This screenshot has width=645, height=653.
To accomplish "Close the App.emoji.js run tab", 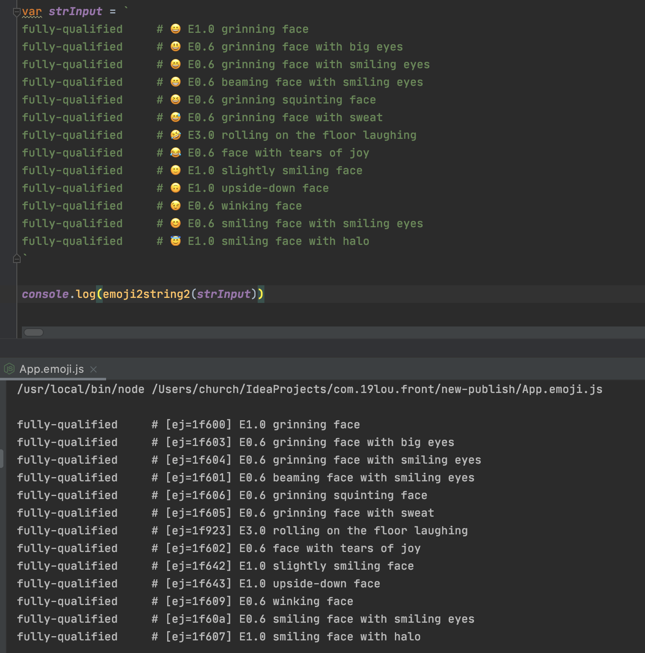I will (x=93, y=369).
